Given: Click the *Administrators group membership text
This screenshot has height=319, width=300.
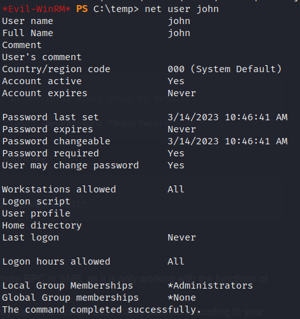Looking at the screenshot, I should [x=210, y=285].
